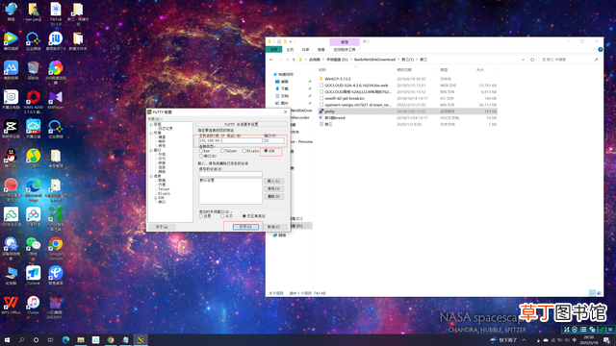
Task: Open the 应用程序工具 ribbon tab
Action: pos(345,50)
